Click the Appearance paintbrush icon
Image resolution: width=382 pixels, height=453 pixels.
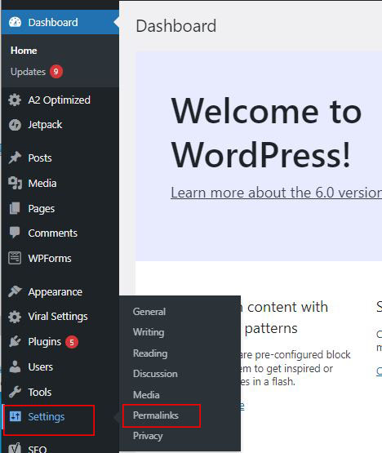coord(15,291)
